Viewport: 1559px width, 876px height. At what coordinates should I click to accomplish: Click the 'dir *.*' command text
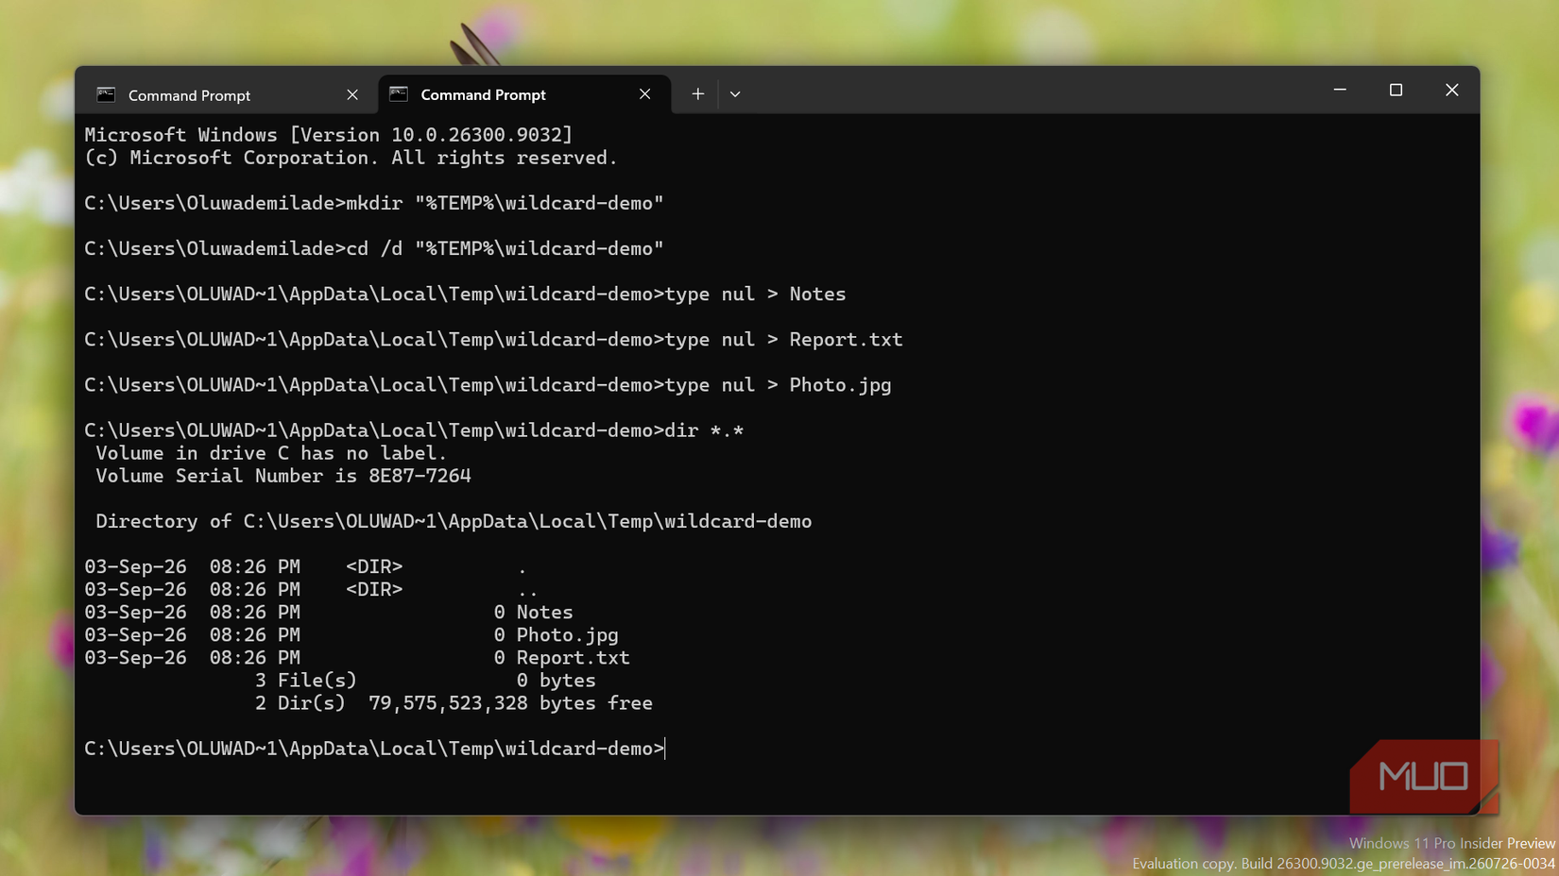pyautogui.click(x=704, y=430)
